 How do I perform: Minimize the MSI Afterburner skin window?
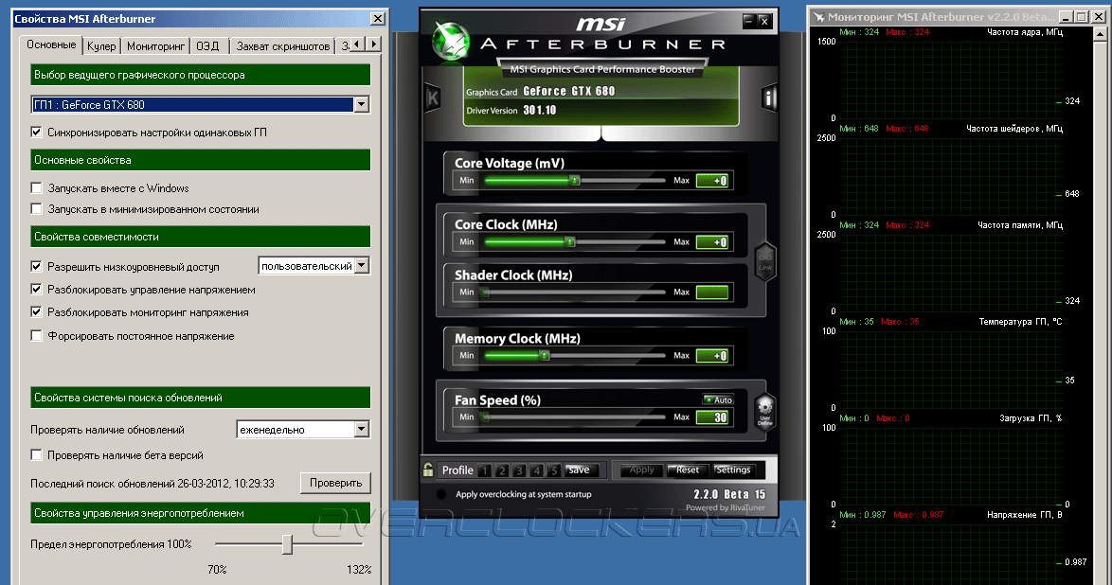tap(748, 21)
